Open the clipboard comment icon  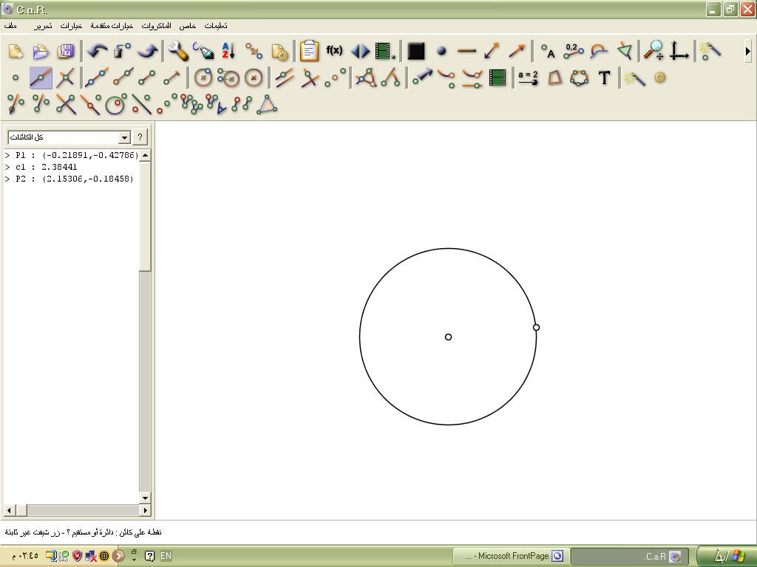(309, 51)
